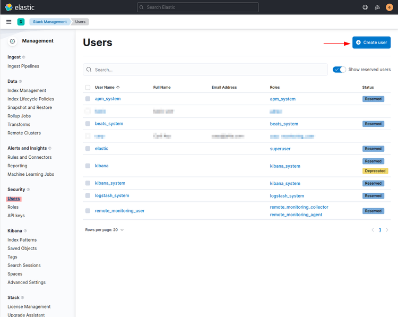The width and height of the screenshot is (398, 317).
Task: Open Transforms in sidebar
Action: click(x=19, y=125)
